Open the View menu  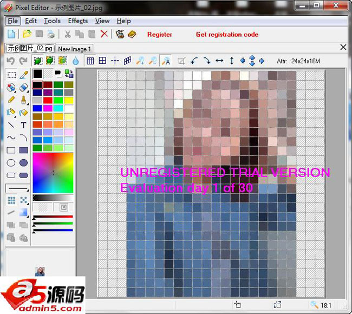[102, 21]
